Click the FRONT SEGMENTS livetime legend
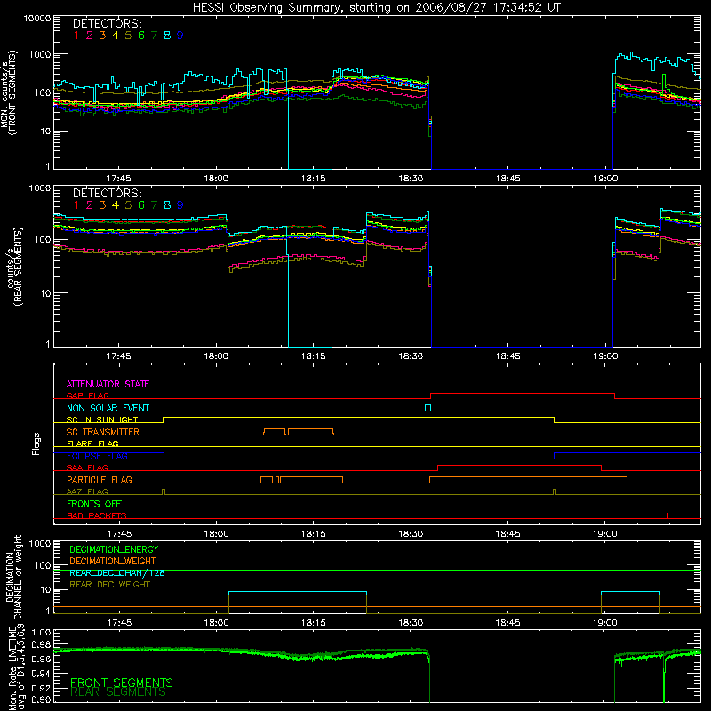This screenshot has width=711, height=711. (x=122, y=683)
